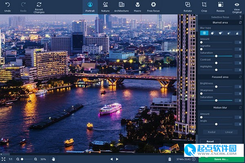Open Selective focus help question mark
The image size is (245, 163).
pyautogui.click(x=240, y=17)
